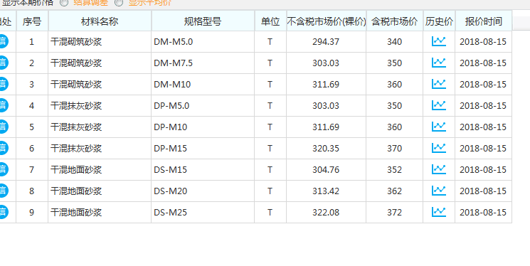Click date 2018-08-15 in DS-M25 row
Screen dimensions: 530x266
[x=483, y=212]
